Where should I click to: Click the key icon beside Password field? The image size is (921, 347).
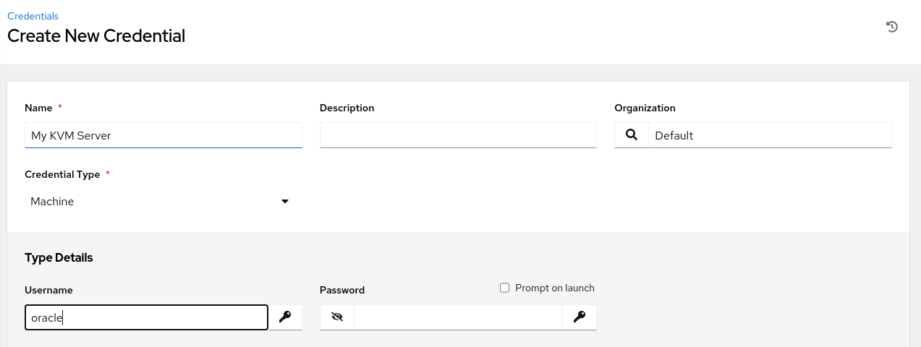pos(580,317)
